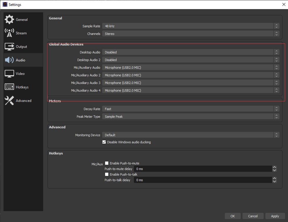Image resolution: width=288 pixels, height=222 pixels.
Task: Select the Hotkeys keyboard icon
Action: tap(9, 87)
